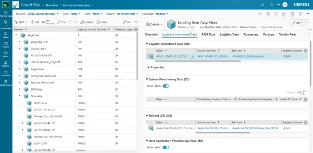Open the Variant rule dropdown
313x153 pixels.
[x=127, y=14]
